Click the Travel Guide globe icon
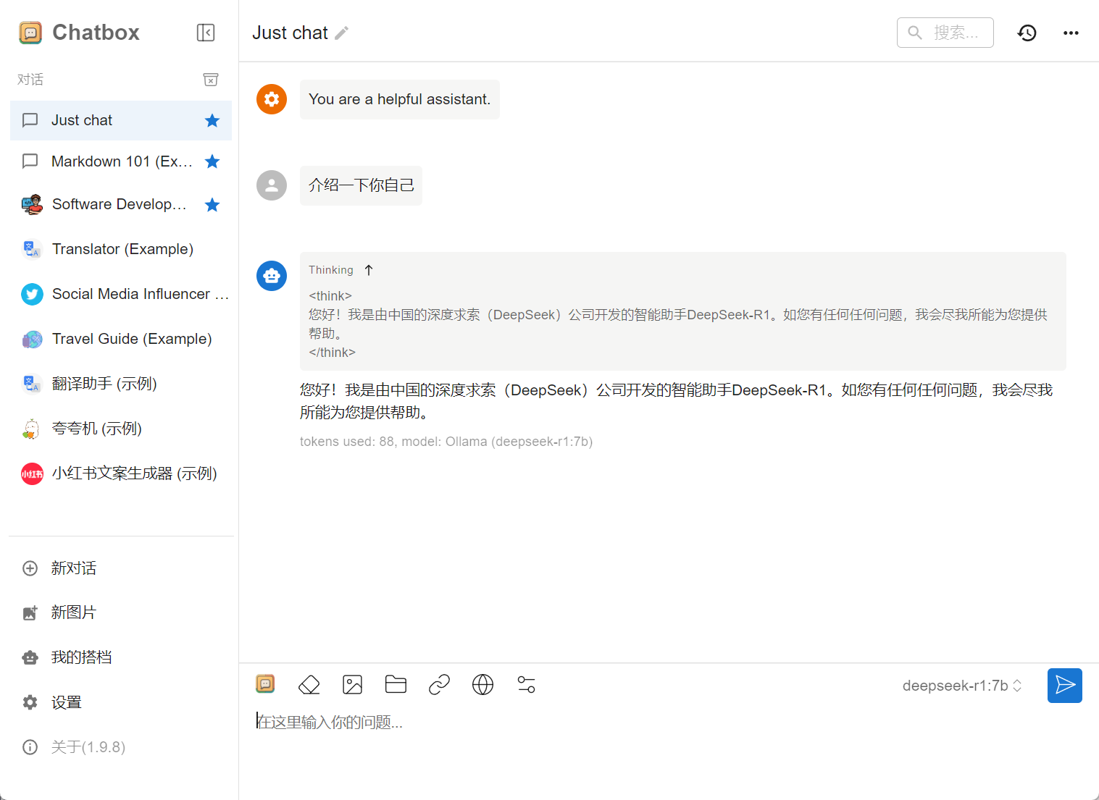 point(32,339)
